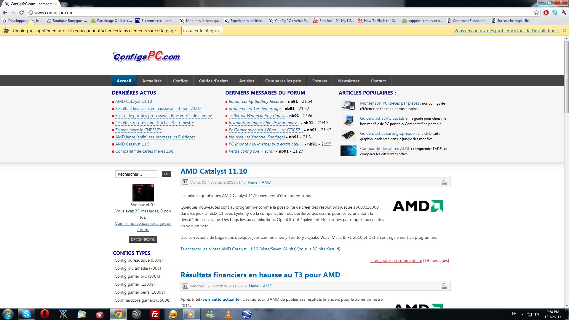Click the Installer le plug-in button
Screen dimensions: 569x320
(202, 31)
